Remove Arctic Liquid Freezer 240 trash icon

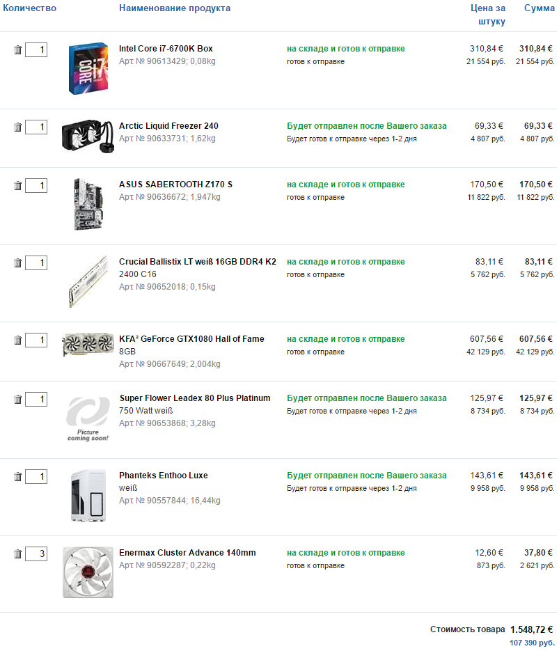(x=18, y=127)
